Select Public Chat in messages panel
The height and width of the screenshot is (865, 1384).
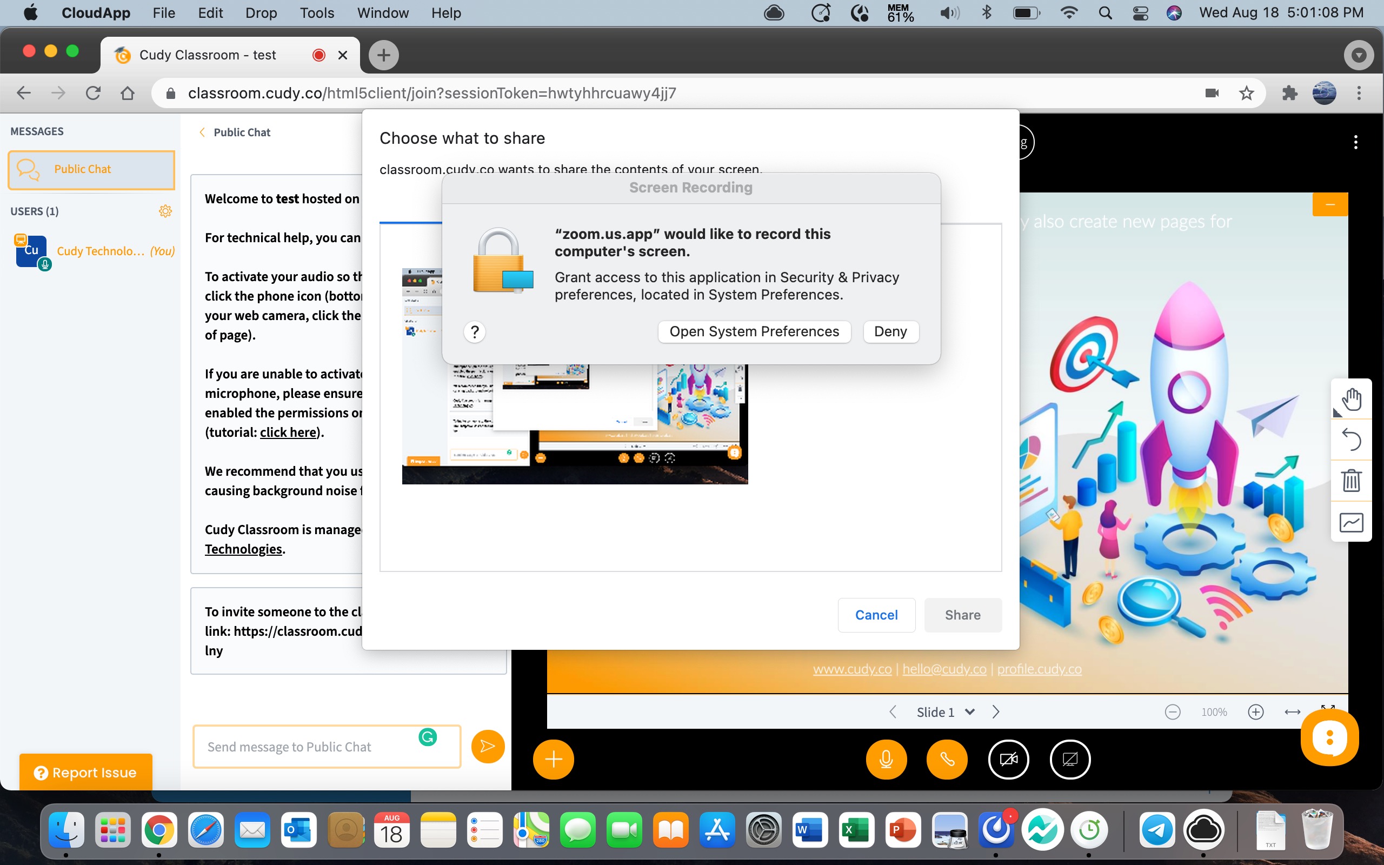click(91, 169)
